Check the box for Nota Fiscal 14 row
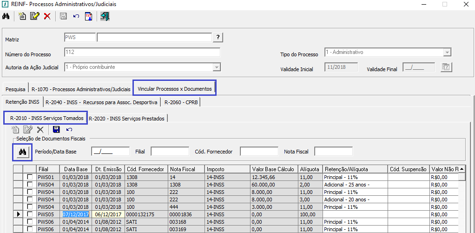Image resolution: width=475 pixels, height=233 pixels. coord(30,177)
